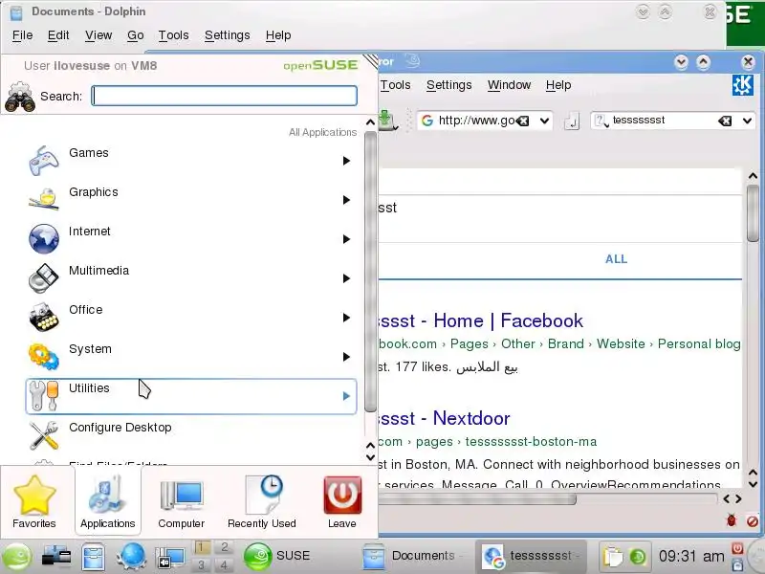The height and width of the screenshot is (574, 765).
Task: Click the System gears icon
Action: [44, 357]
